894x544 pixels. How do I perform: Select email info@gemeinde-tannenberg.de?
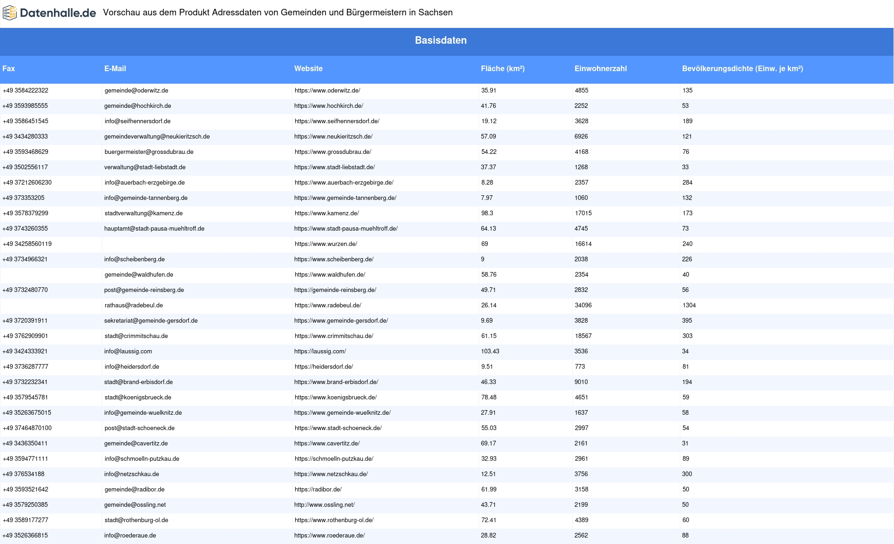click(x=146, y=198)
